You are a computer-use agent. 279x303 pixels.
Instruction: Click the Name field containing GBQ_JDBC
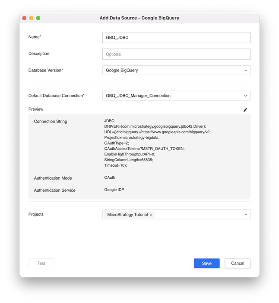tap(176, 38)
